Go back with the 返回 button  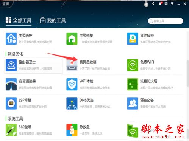click(x=6, y=4)
